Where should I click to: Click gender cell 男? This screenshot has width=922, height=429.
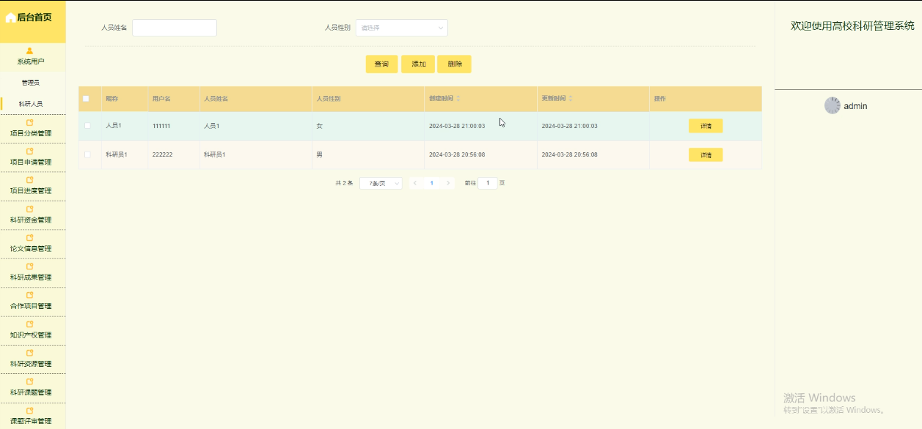tap(319, 154)
